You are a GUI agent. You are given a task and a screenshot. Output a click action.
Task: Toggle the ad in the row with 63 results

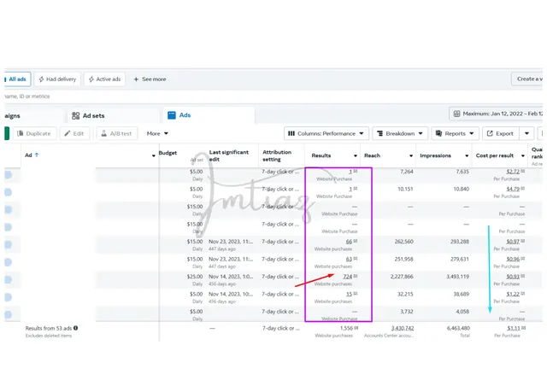pos(8,262)
